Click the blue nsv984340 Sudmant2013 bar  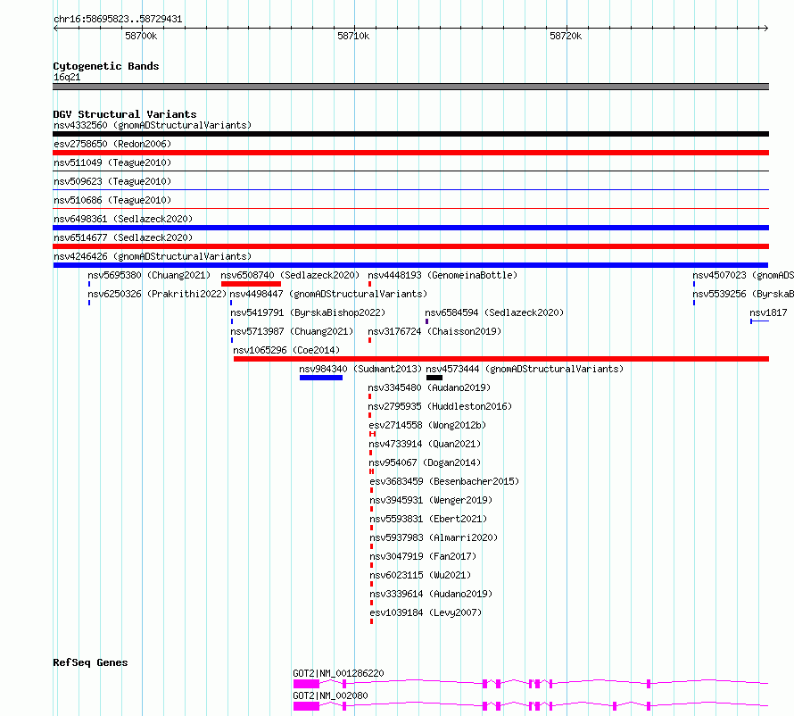[321, 378]
